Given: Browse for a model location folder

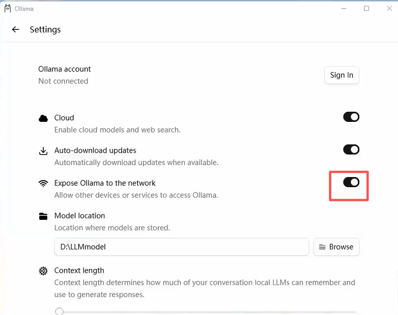Looking at the screenshot, I should (336, 247).
